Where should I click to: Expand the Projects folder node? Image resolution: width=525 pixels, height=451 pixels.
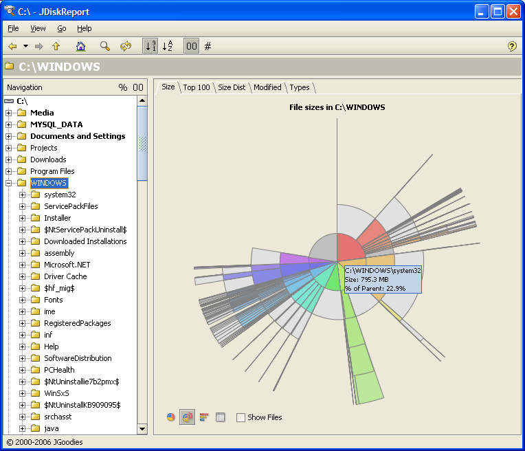pos(9,148)
